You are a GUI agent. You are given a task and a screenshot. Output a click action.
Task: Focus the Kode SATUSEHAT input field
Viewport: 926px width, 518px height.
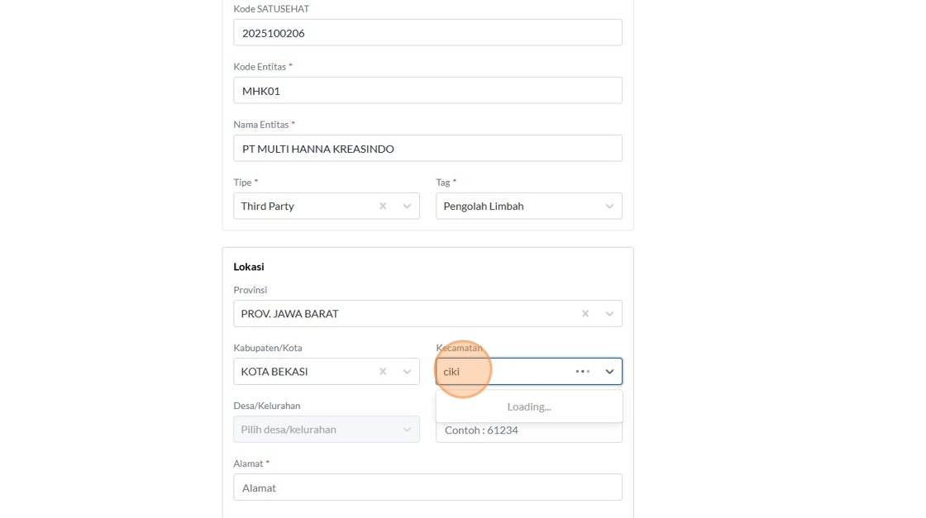point(427,33)
